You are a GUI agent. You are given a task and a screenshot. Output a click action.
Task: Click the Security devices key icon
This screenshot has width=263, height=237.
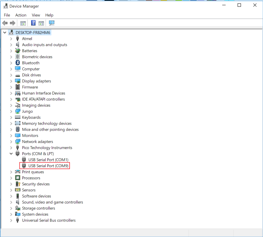tap(18, 184)
